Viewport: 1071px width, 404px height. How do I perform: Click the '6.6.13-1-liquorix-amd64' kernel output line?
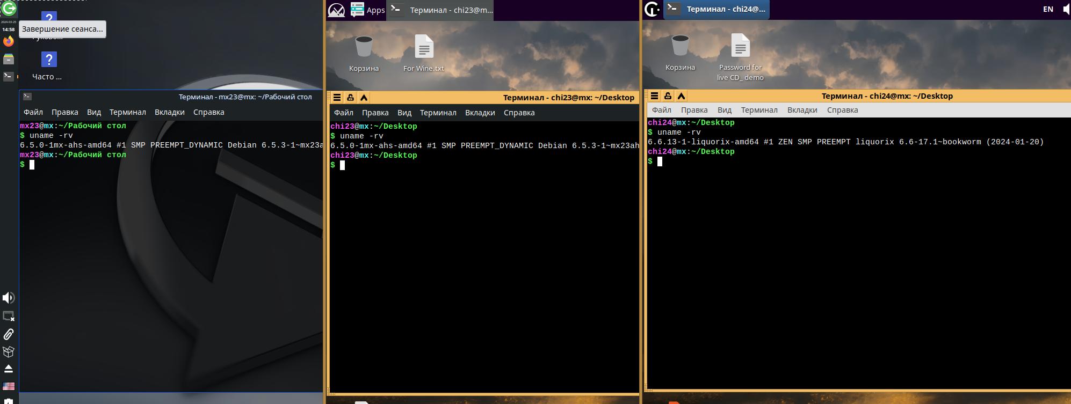click(846, 142)
